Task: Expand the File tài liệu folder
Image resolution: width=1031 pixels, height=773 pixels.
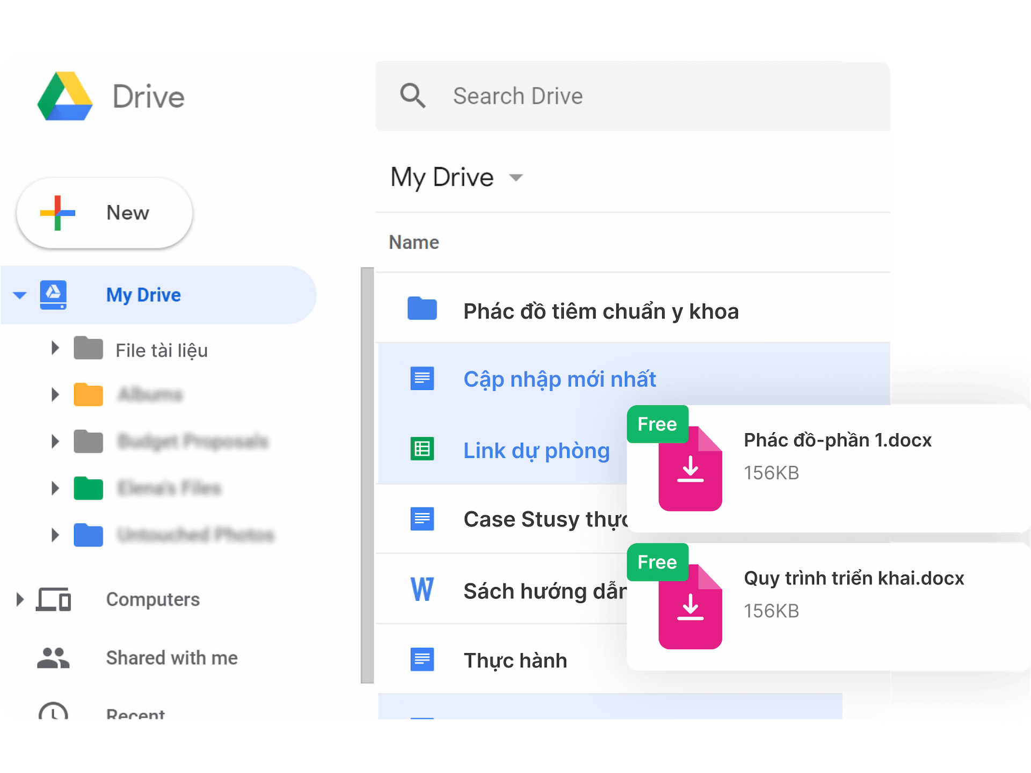Action: pyautogui.click(x=54, y=348)
